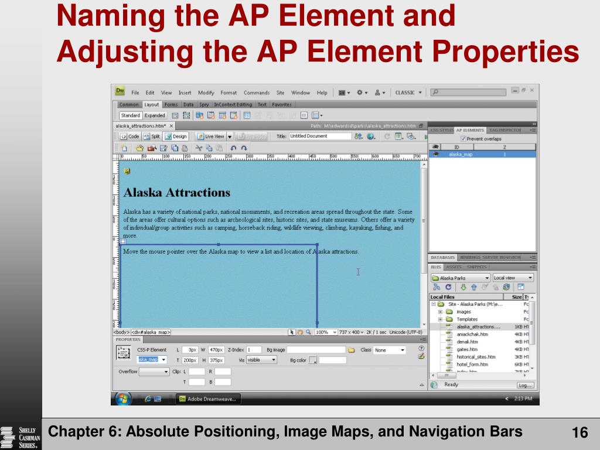Switch to Code view
Image resolution: width=600 pixels, height=450 pixels.
pos(130,136)
